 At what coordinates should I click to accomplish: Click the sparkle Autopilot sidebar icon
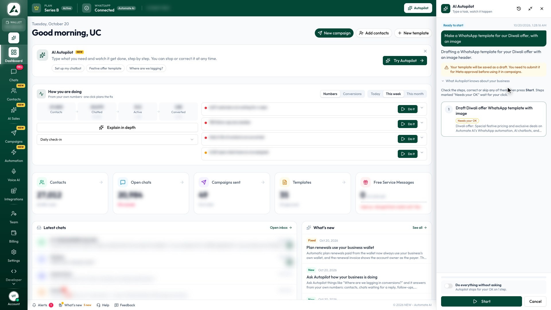[x=13, y=38]
